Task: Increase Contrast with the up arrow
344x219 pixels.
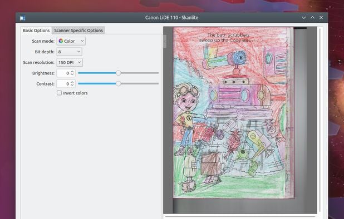Action: pyautogui.click(x=72, y=82)
